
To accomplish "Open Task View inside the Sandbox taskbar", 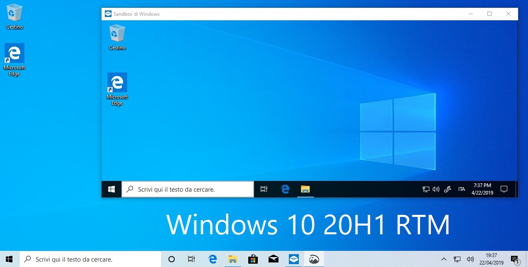I will pyautogui.click(x=264, y=189).
